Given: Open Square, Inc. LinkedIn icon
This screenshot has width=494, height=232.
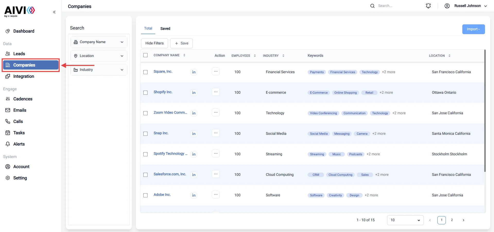Looking at the screenshot, I should [x=194, y=72].
